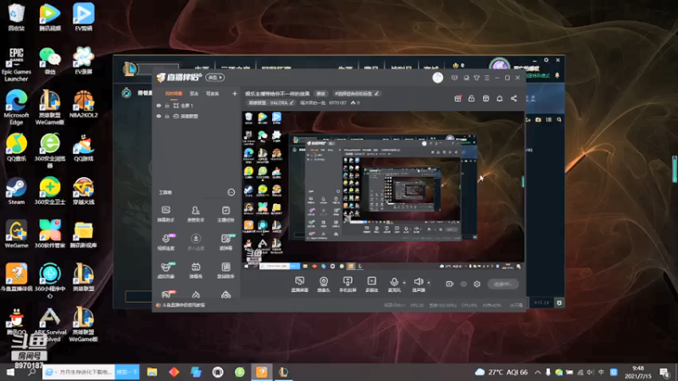
Task: Click the plus button to add scene
Action: pos(235,93)
